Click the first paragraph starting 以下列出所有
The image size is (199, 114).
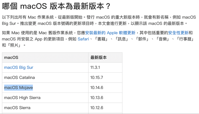[x=99, y=20]
